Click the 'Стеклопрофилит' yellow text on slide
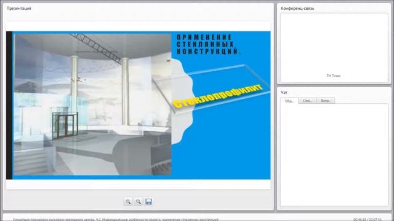394x221 pixels. pyautogui.click(x=218, y=96)
